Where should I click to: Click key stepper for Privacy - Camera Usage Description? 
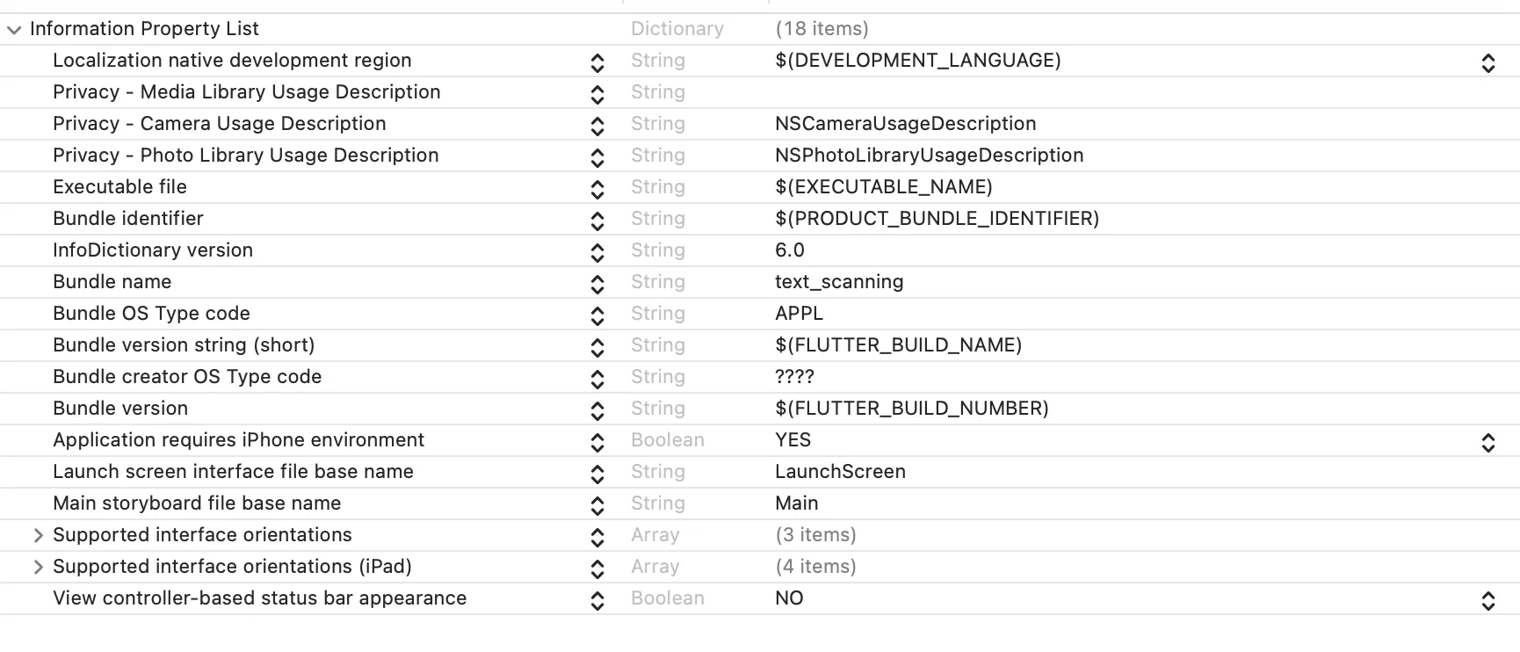(597, 124)
